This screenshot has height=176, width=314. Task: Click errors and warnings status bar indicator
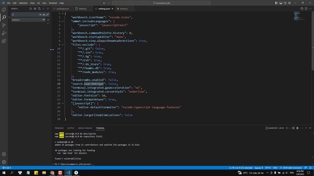[6, 168]
